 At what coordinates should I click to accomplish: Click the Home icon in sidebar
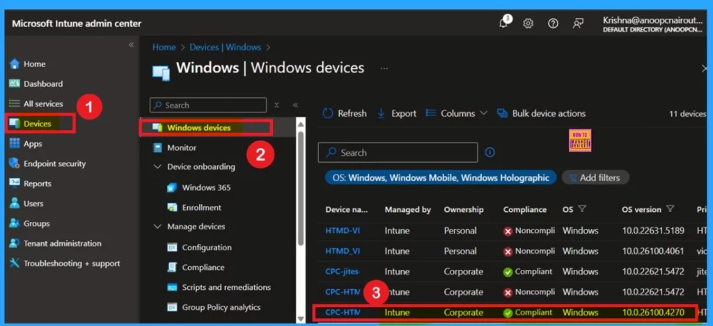coord(15,63)
